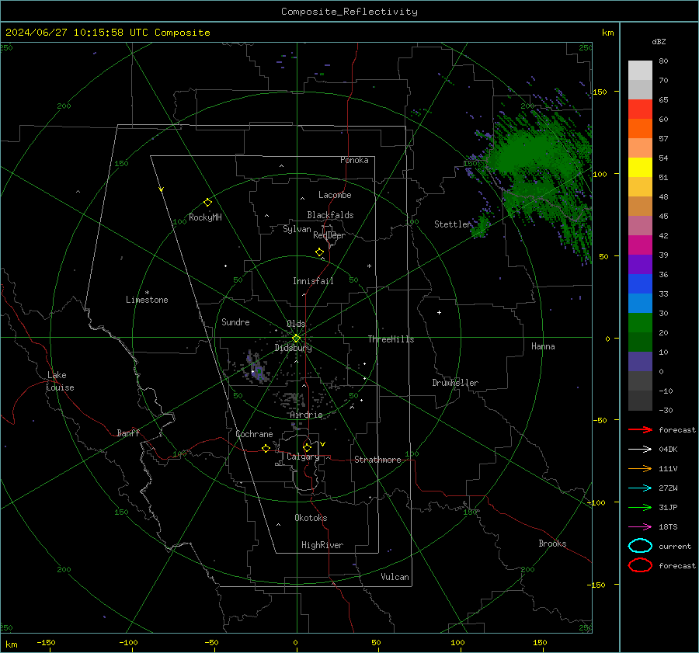Image resolution: width=699 pixels, height=653 pixels.
Task: Click the Sylvan label
Action: click(297, 229)
